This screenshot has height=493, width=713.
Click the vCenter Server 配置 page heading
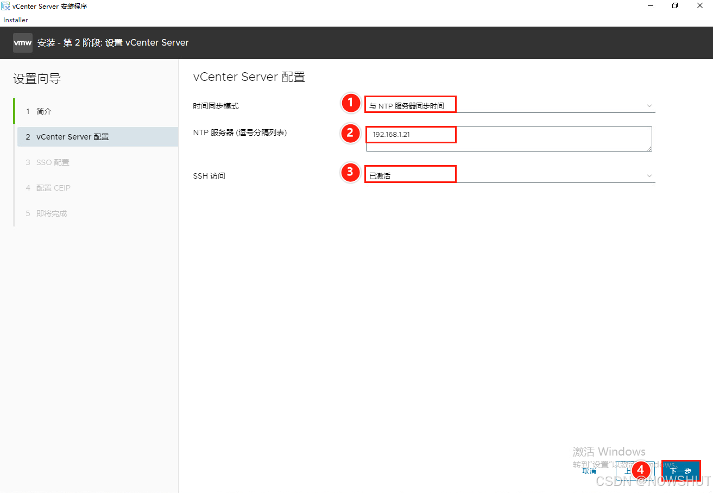(249, 77)
